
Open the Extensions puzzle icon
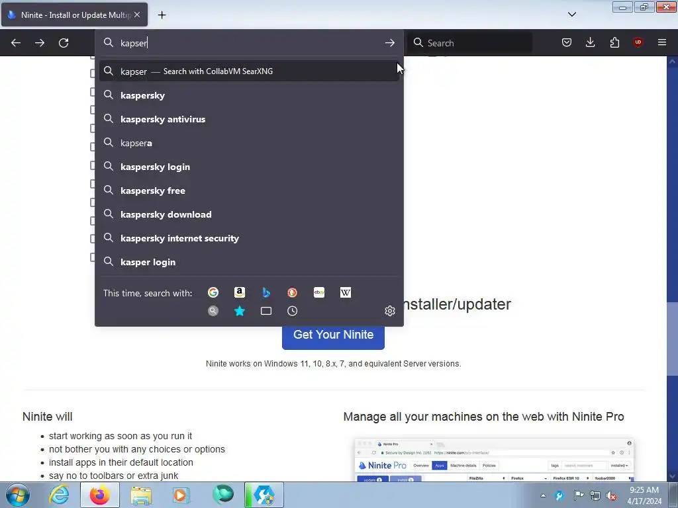click(x=614, y=42)
